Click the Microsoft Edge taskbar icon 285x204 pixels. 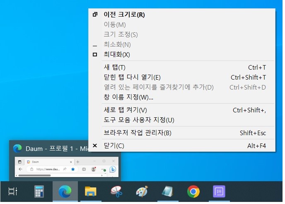(65, 192)
